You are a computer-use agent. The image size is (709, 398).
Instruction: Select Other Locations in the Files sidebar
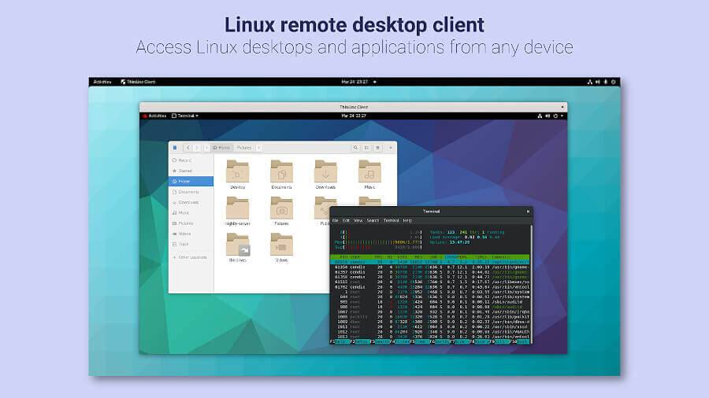click(191, 257)
